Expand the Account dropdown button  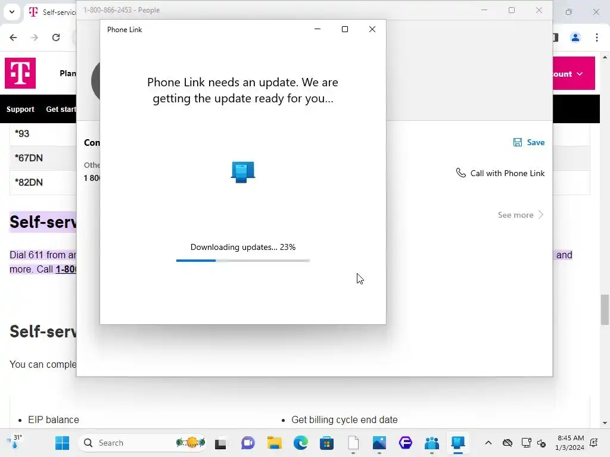tap(574, 73)
